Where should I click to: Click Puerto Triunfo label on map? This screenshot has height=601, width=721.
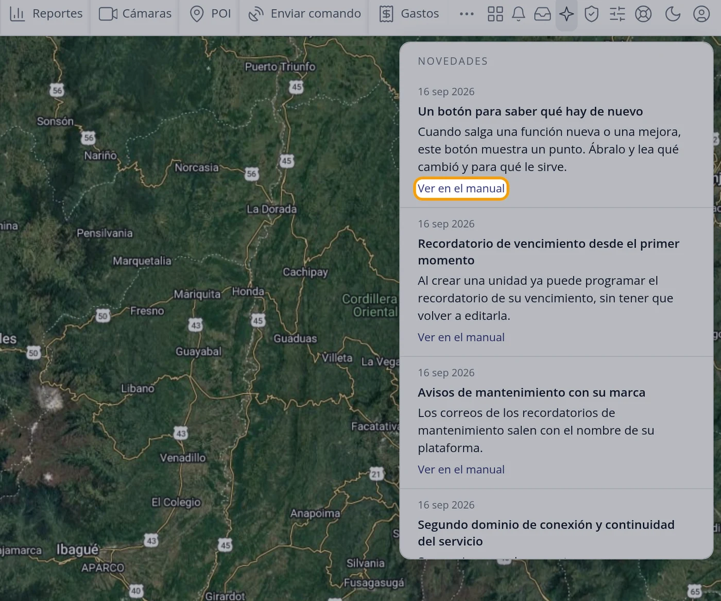click(x=280, y=66)
